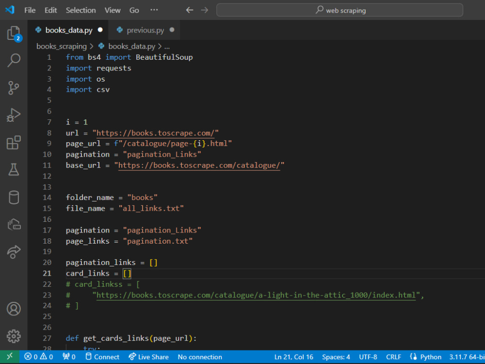This screenshot has width=485, height=364.
Task: Click No connection status item
Action: click(200, 357)
